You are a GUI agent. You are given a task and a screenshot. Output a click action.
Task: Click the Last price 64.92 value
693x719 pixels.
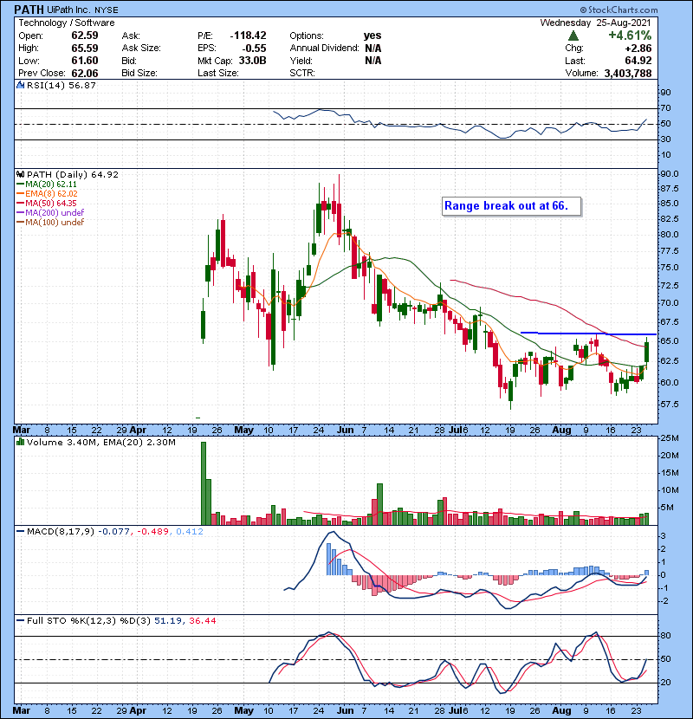click(x=638, y=61)
